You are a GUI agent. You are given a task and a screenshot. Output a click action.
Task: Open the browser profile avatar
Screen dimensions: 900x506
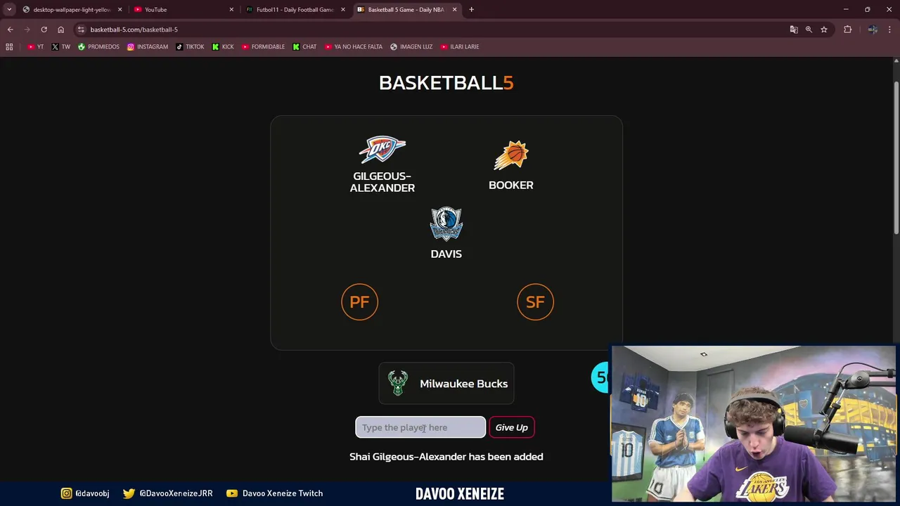[x=873, y=30]
